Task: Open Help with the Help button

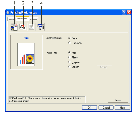Action: tap(122, 108)
